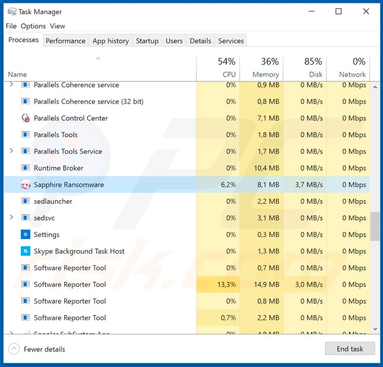Viewport: 383px width, 367px height.
Task: Minimize the Task Manager window
Action: [311, 11]
